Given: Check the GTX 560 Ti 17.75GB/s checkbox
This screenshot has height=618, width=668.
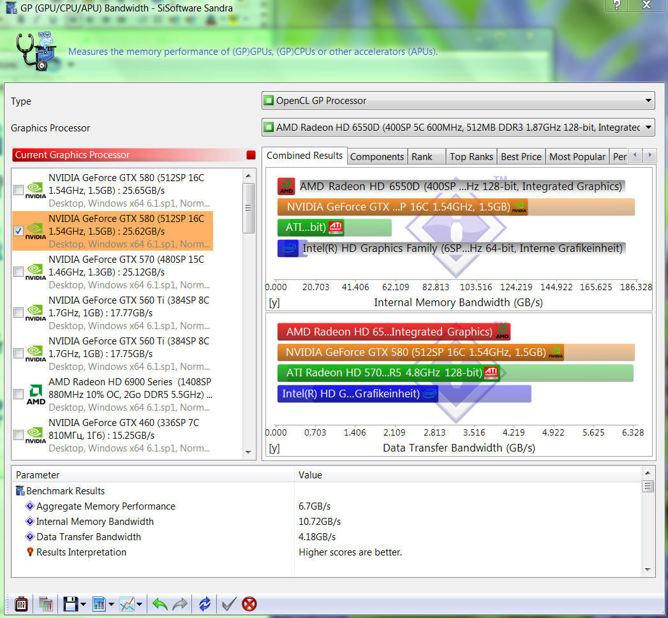Looking at the screenshot, I should point(19,353).
